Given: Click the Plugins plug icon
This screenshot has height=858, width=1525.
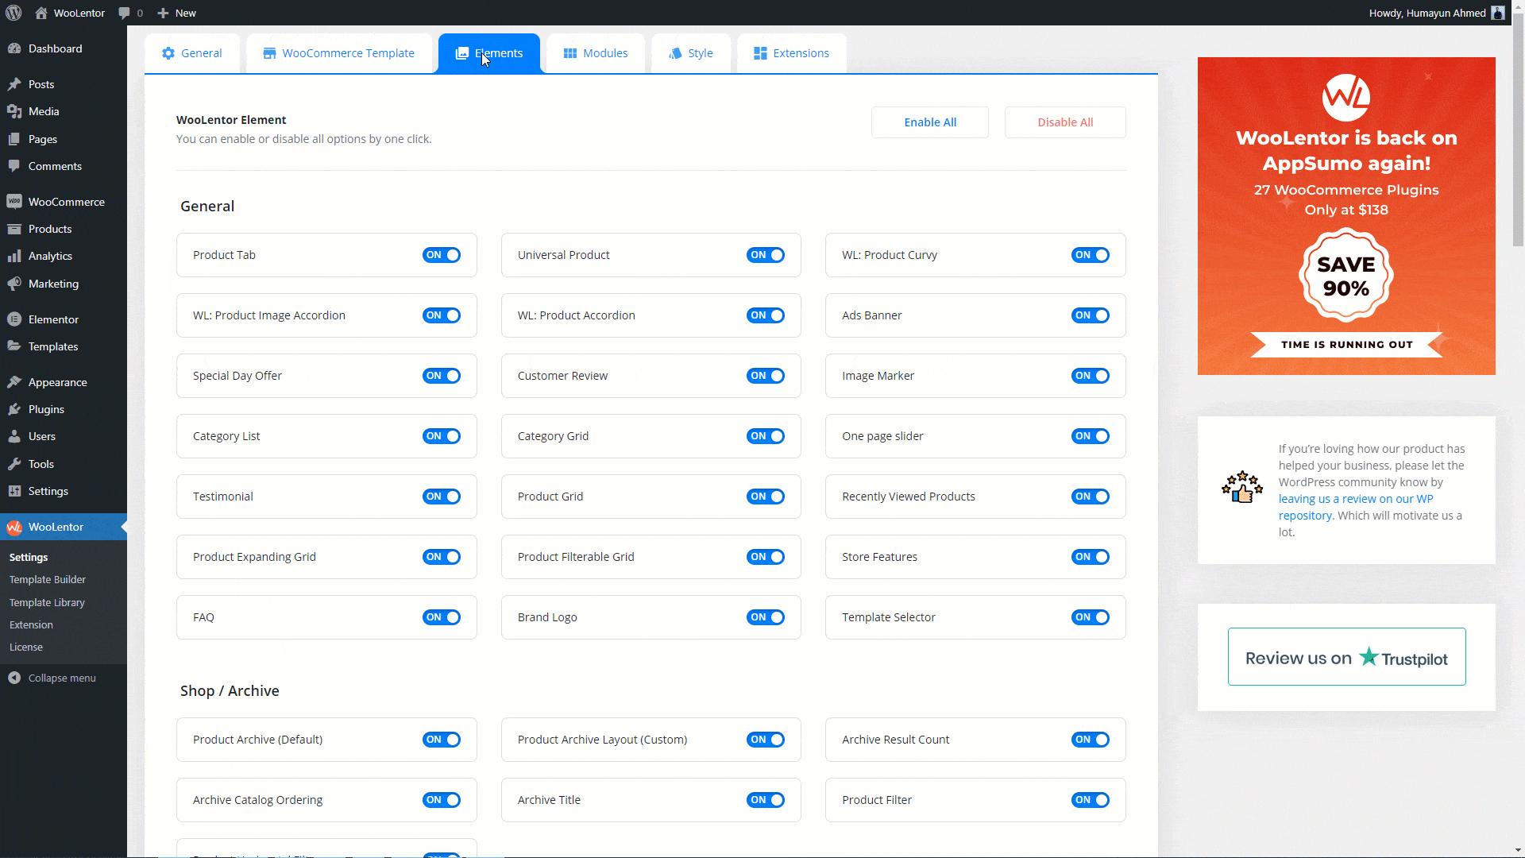Looking at the screenshot, I should pos(15,409).
